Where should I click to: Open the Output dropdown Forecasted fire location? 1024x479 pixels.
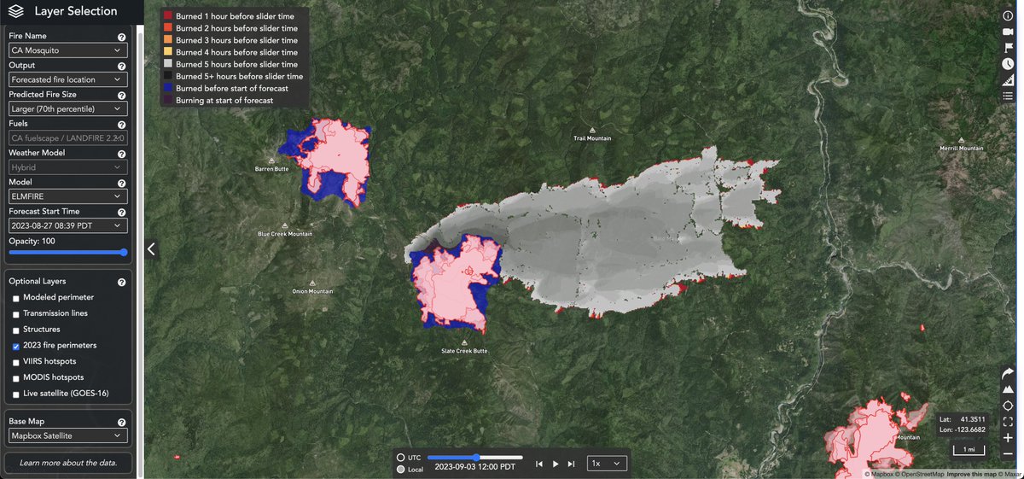tap(68, 79)
